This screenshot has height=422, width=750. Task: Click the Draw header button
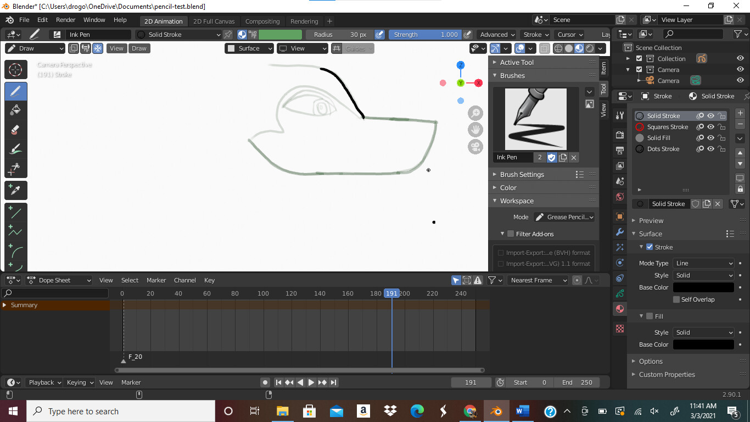(139, 48)
